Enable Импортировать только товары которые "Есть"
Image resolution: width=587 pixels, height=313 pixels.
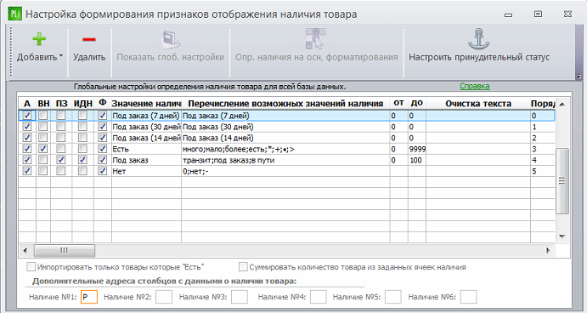click(x=31, y=267)
